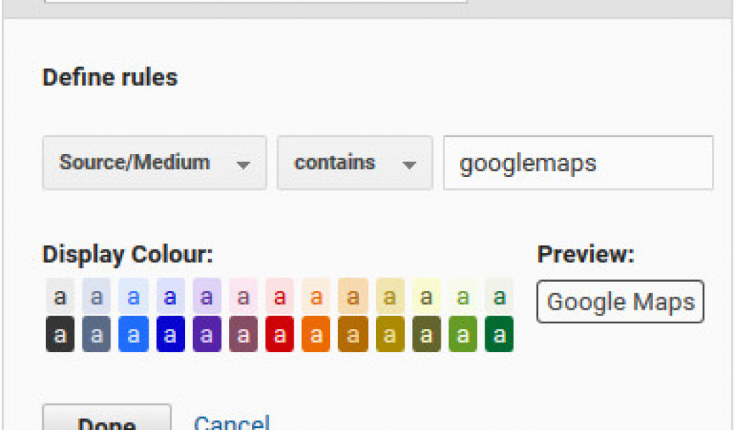Pick the dark green colour swatch
Image resolution: width=735 pixels, height=430 pixels.
coord(500,334)
